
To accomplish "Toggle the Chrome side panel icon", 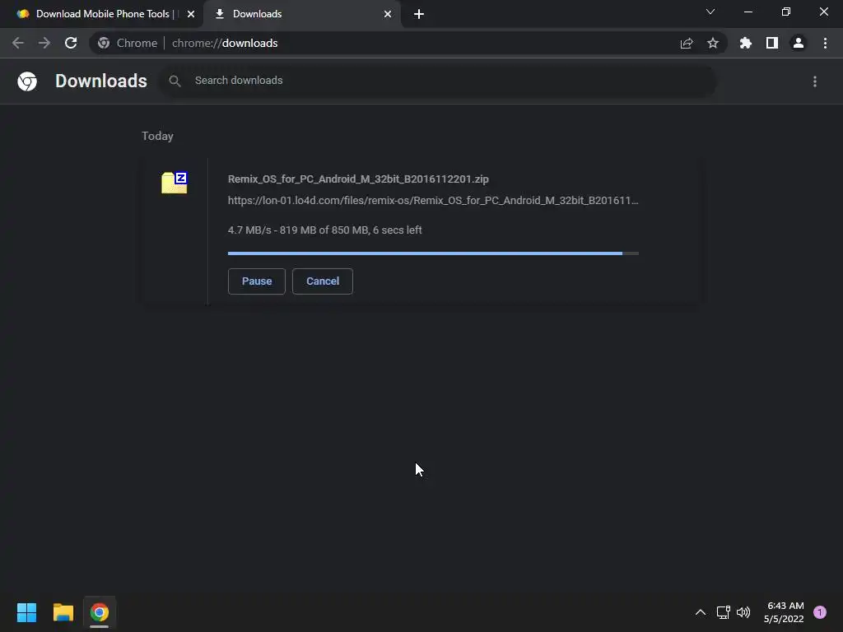I will (x=772, y=43).
